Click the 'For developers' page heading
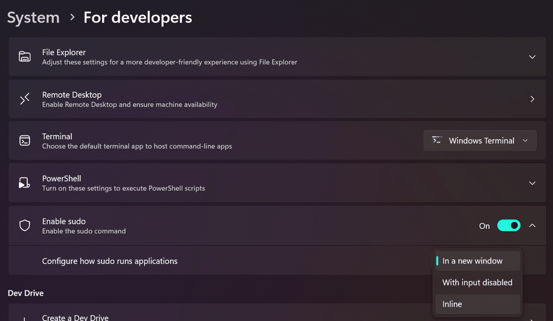 pyautogui.click(x=137, y=18)
